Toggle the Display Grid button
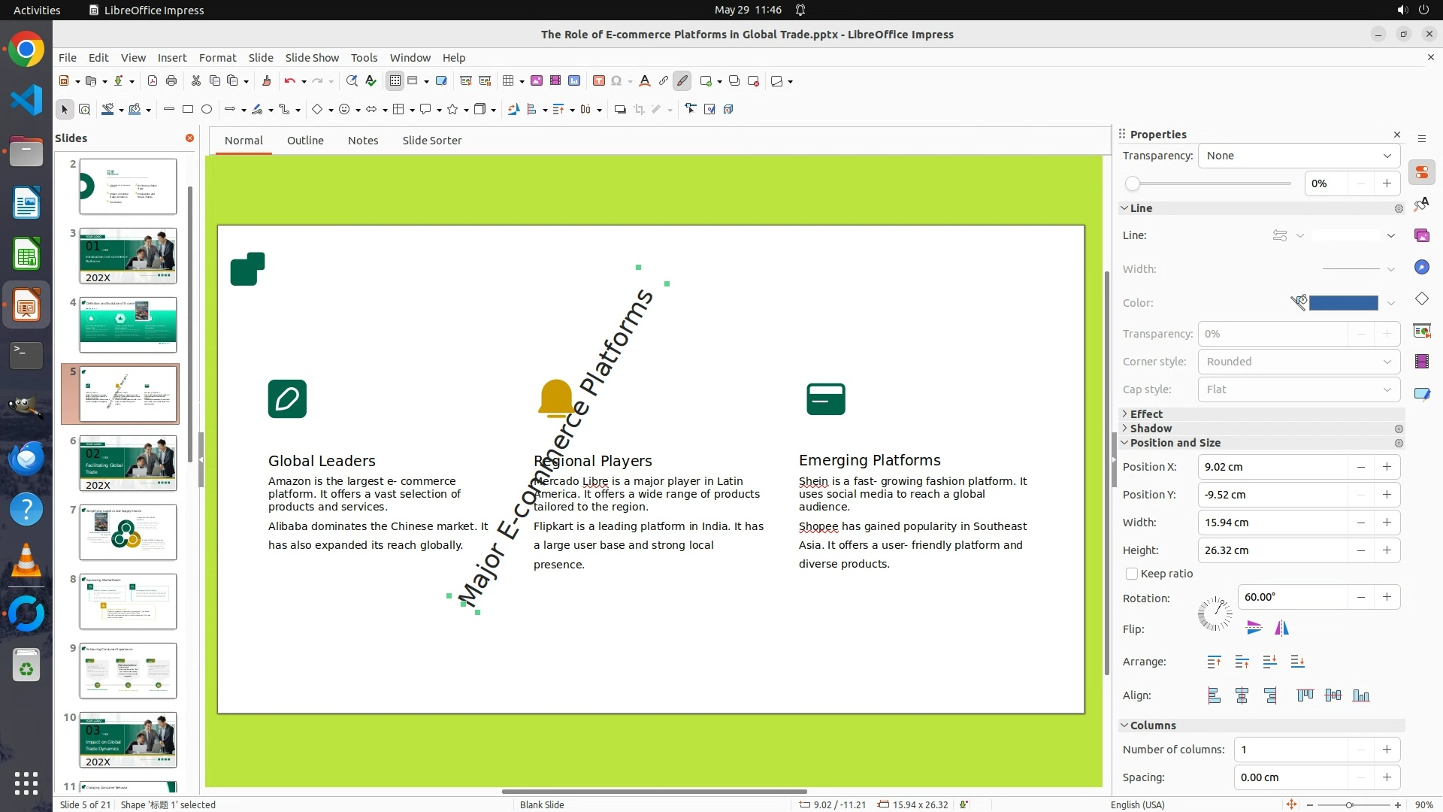 (395, 81)
